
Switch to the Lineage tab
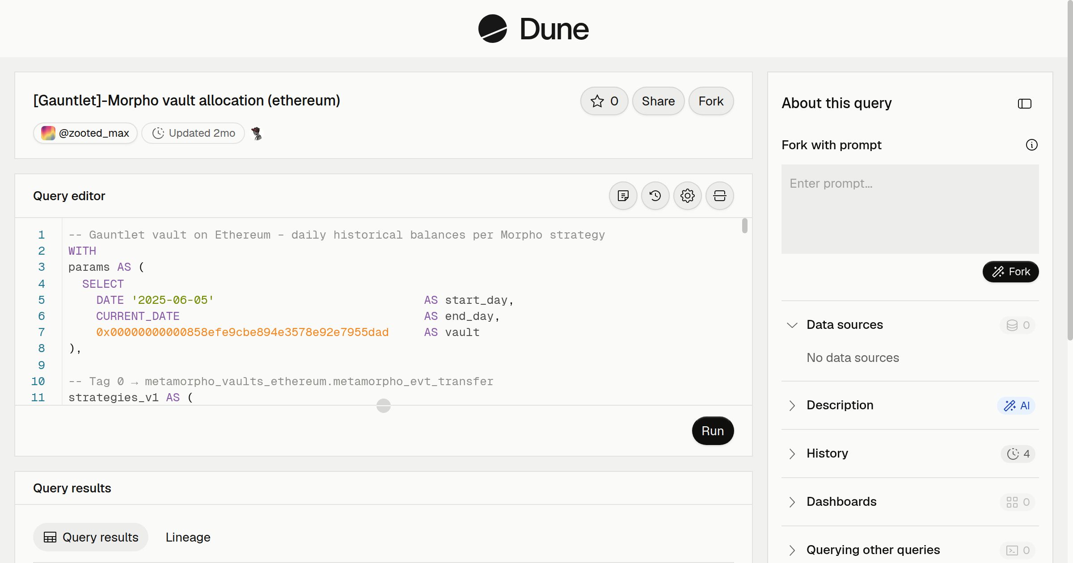(188, 537)
